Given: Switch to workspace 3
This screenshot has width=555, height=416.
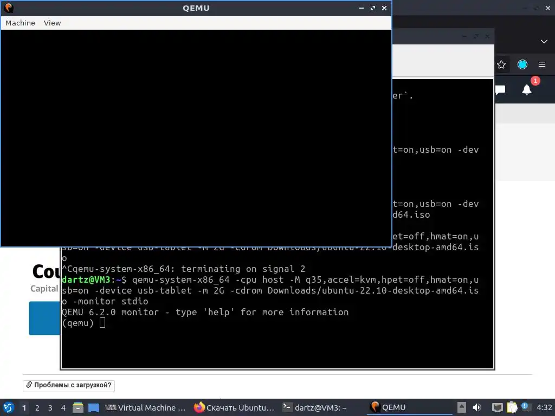Looking at the screenshot, I should 50,408.
